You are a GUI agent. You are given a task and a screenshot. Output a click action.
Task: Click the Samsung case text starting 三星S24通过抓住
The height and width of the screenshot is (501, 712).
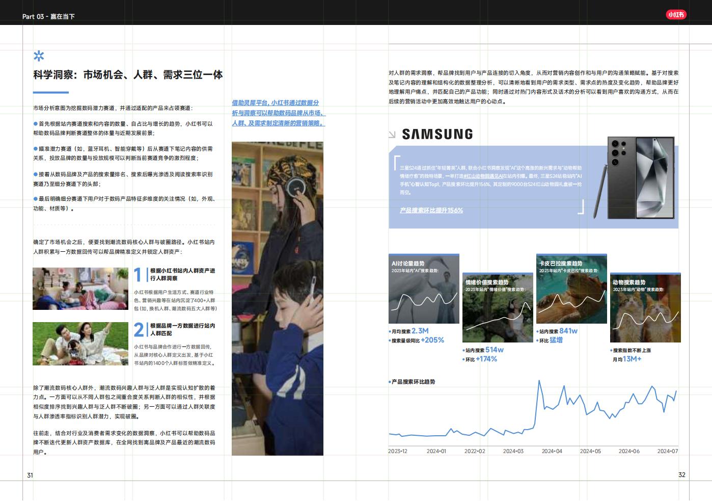point(491,180)
